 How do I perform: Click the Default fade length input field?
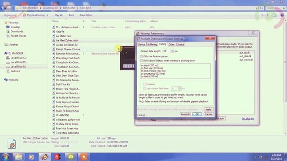[x=166, y=51]
